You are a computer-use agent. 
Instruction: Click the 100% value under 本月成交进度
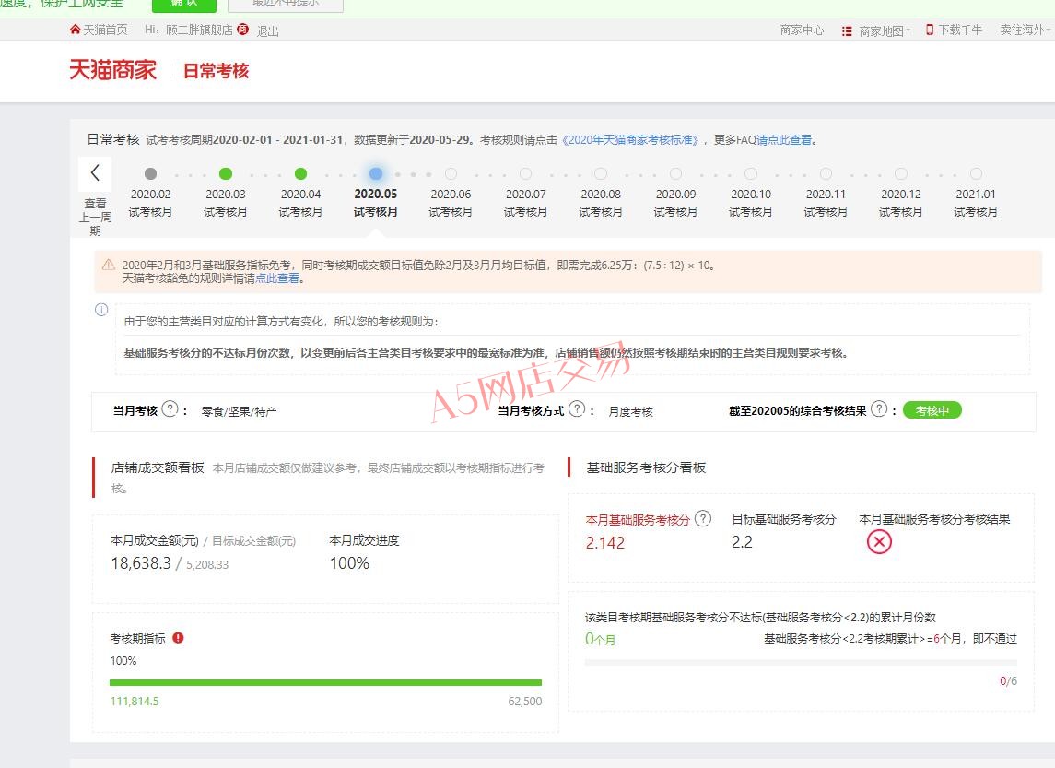[x=349, y=563]
